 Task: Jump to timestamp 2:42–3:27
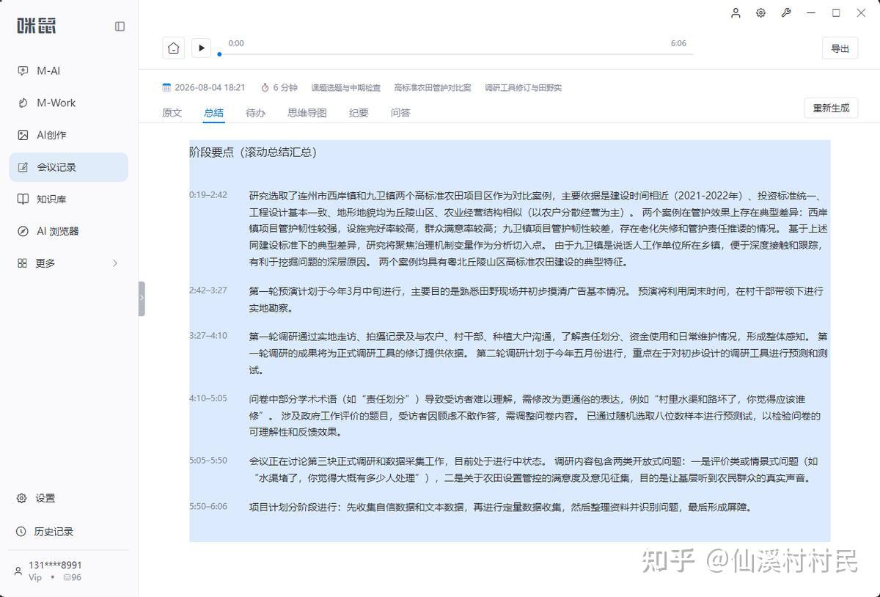point(208,290)
